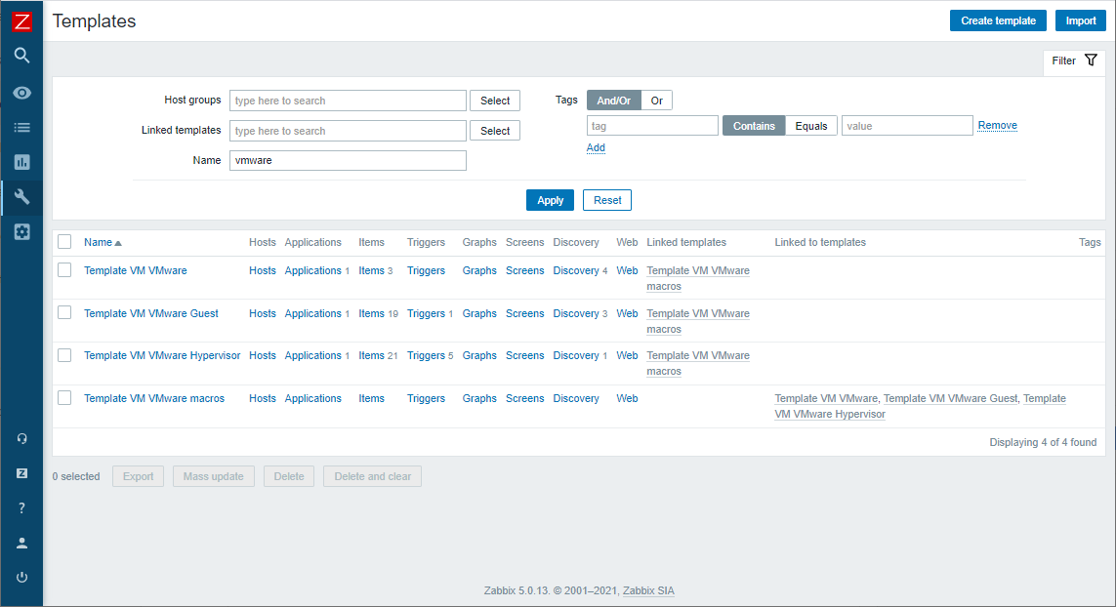Check the Template VM VMware row checkbox

click(x=64, y=270)
